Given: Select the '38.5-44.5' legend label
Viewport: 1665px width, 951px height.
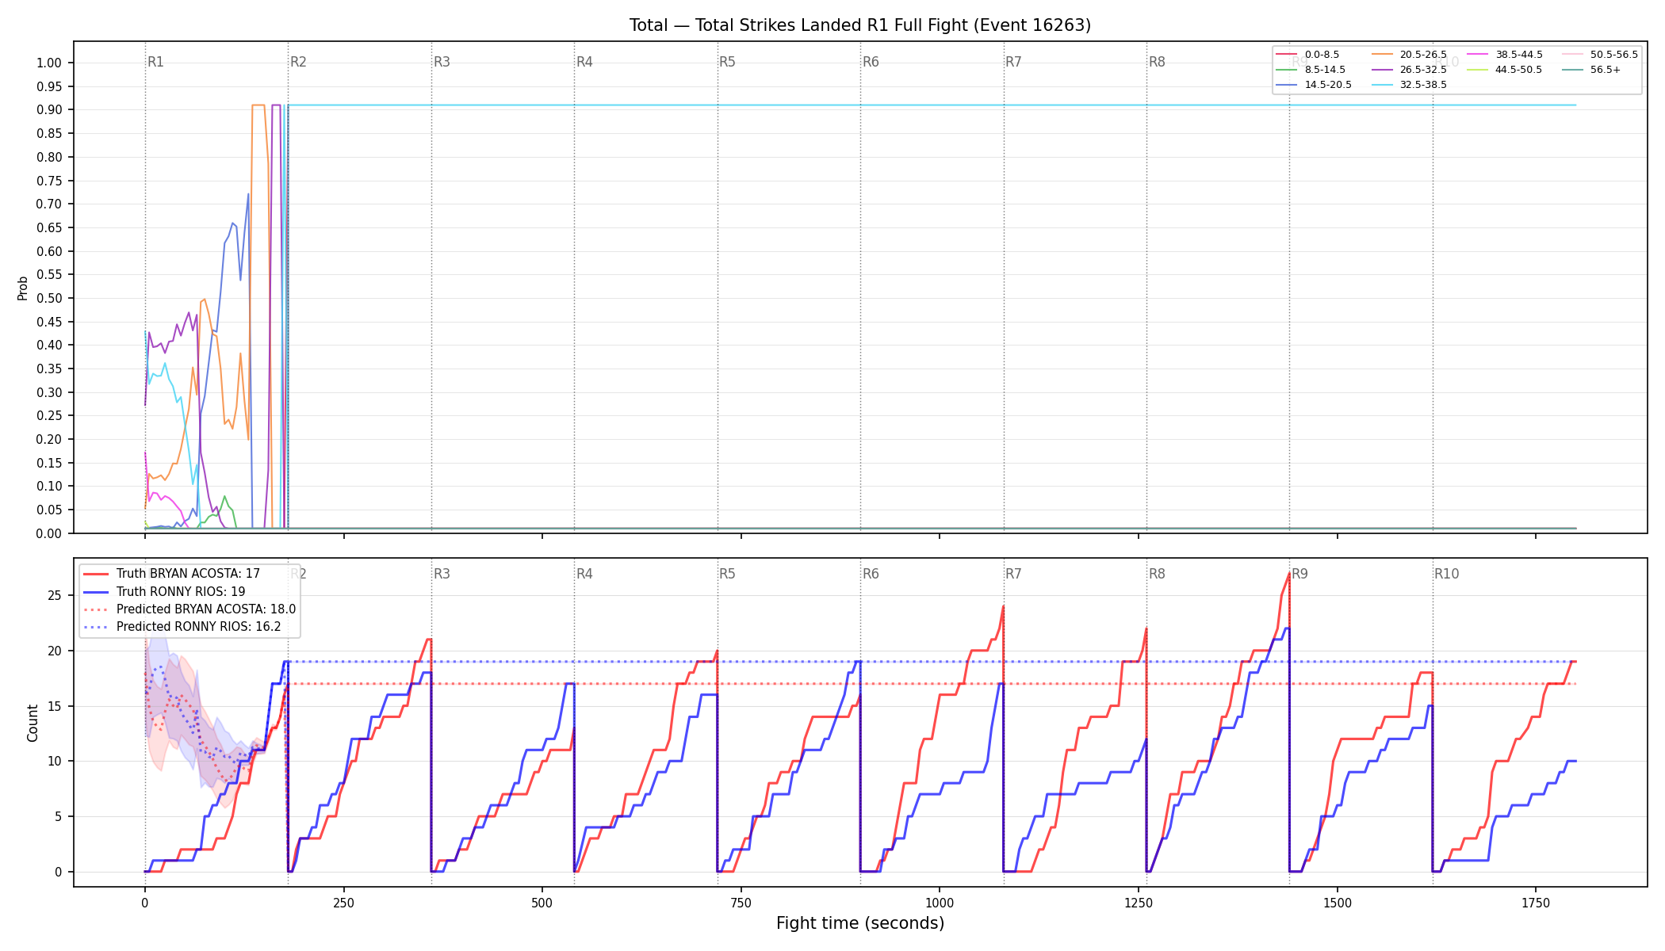Looking at the screenshot, I should 1519,55.
